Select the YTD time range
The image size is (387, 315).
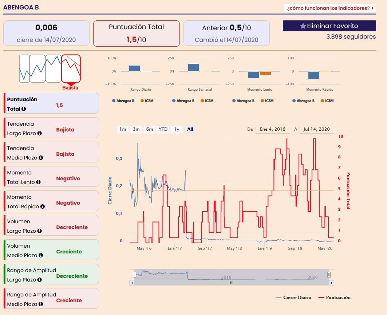pos(163,129)
